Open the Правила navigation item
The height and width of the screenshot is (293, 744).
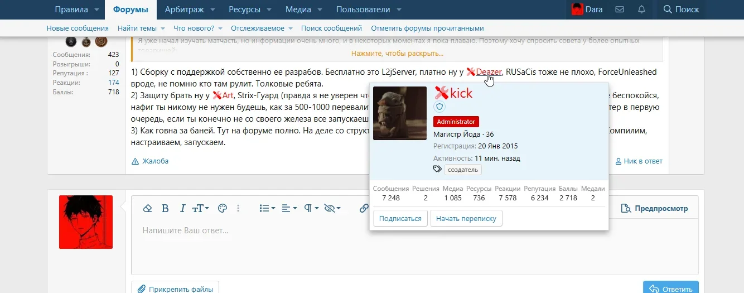click(x=71, y=9)
